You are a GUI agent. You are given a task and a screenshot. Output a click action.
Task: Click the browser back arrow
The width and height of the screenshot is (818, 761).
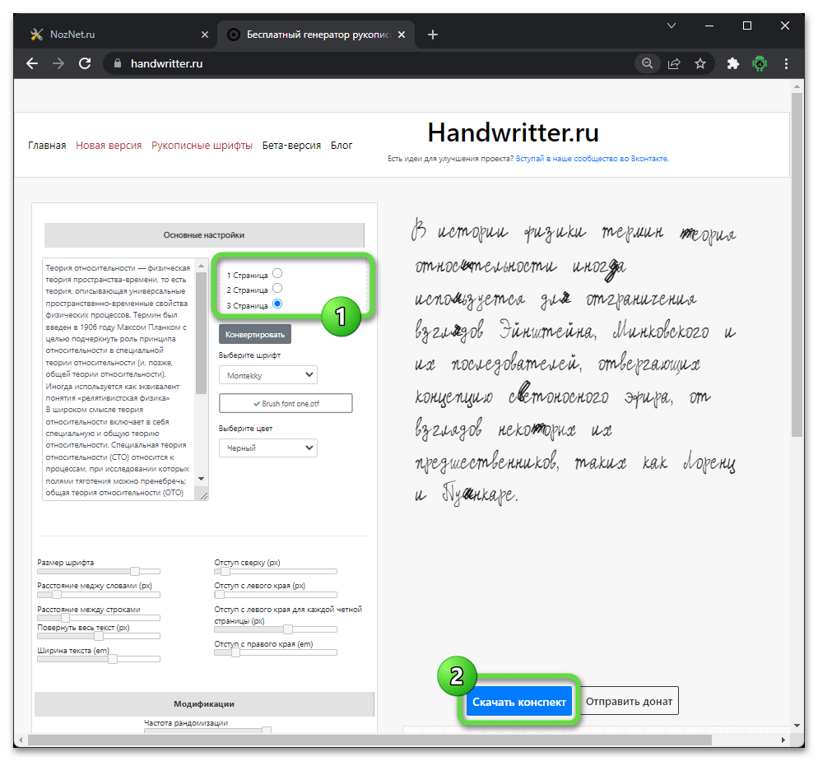32,63
